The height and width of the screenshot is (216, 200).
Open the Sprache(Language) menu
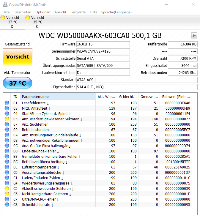(116, 12)
